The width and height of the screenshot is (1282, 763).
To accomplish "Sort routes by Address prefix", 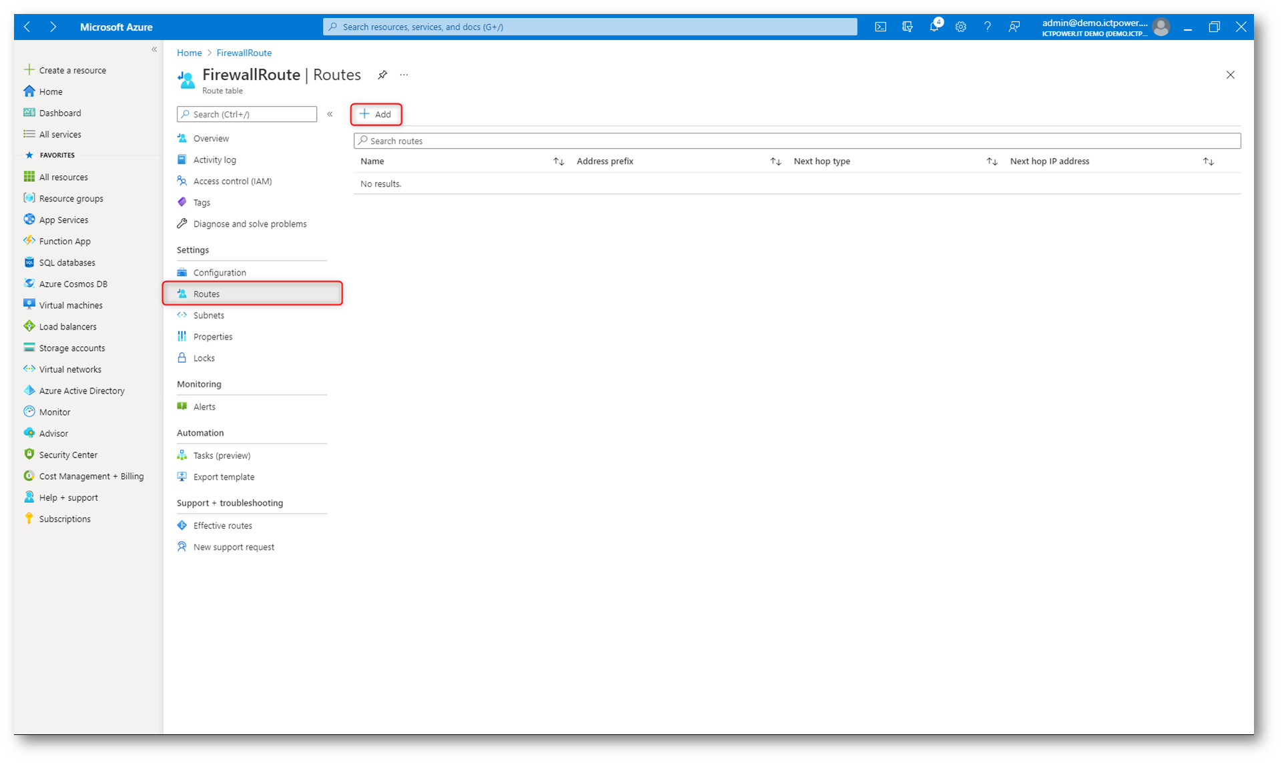I will coord(775,161).
